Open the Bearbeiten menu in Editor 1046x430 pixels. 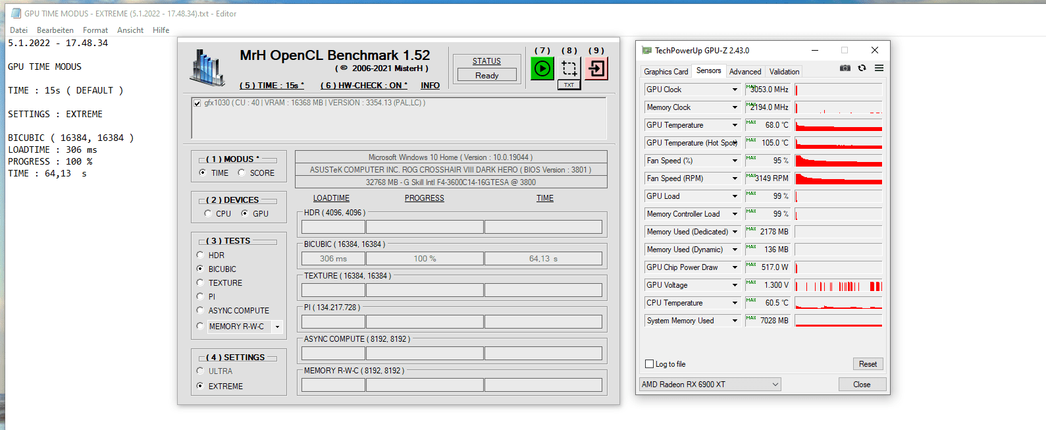point(55,30)
